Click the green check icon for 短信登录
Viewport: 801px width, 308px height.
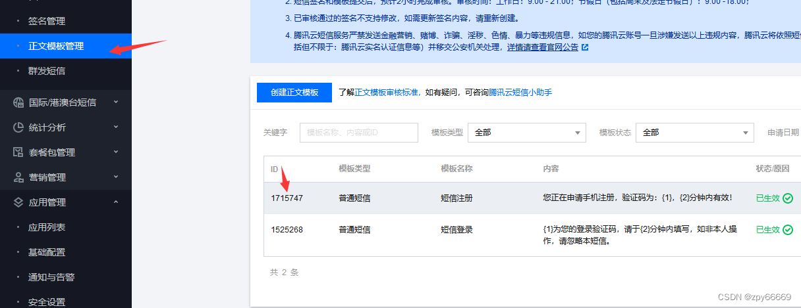point(788,230)
